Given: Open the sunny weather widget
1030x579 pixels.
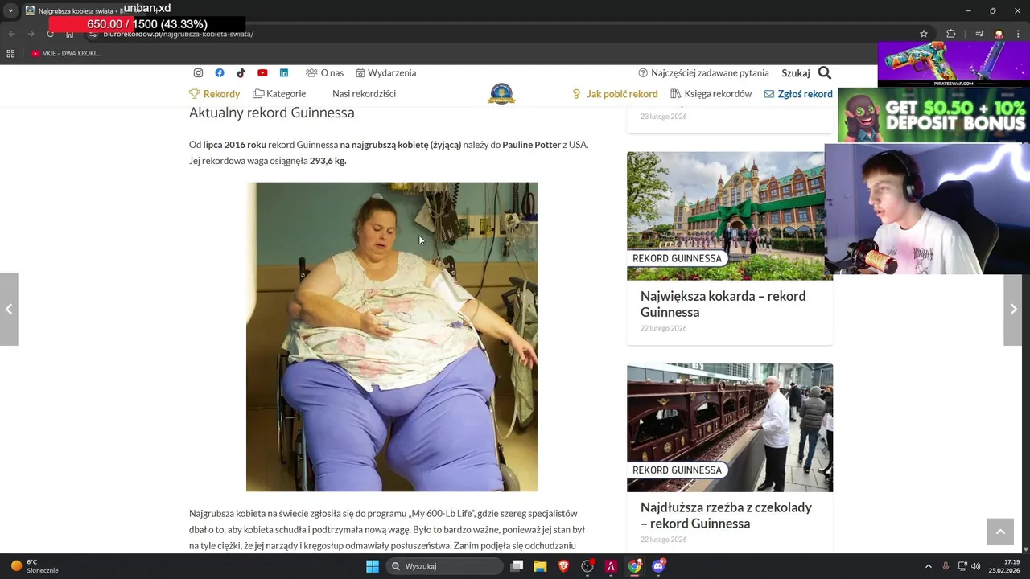Looking at the screenshot, I should tap(34, 566).
